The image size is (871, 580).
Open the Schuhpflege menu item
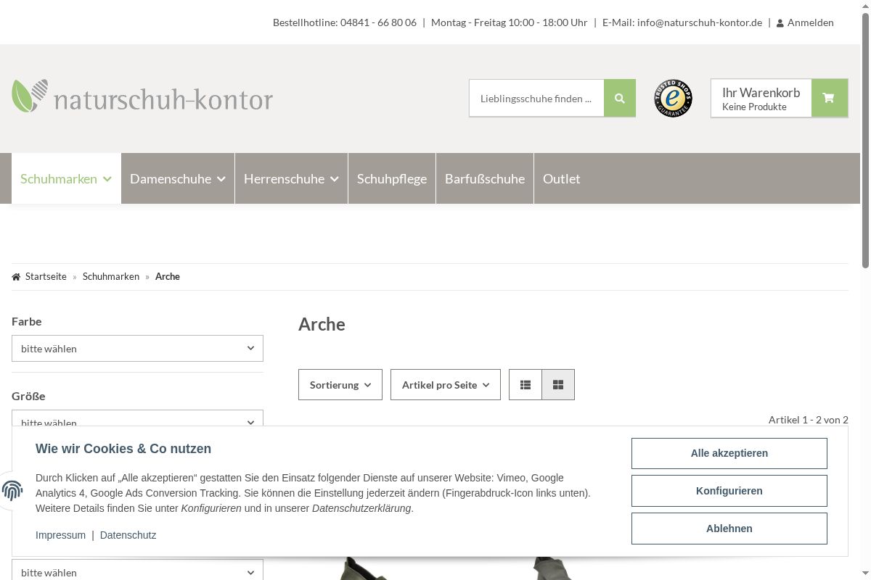[x=392, y=178]
